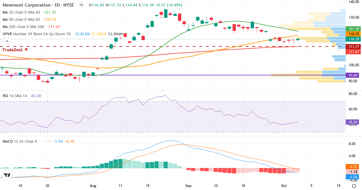Click the purple 93.60 price axis tag
The height and width of the screenshot is (190, 362).
[x=353, y=75]
